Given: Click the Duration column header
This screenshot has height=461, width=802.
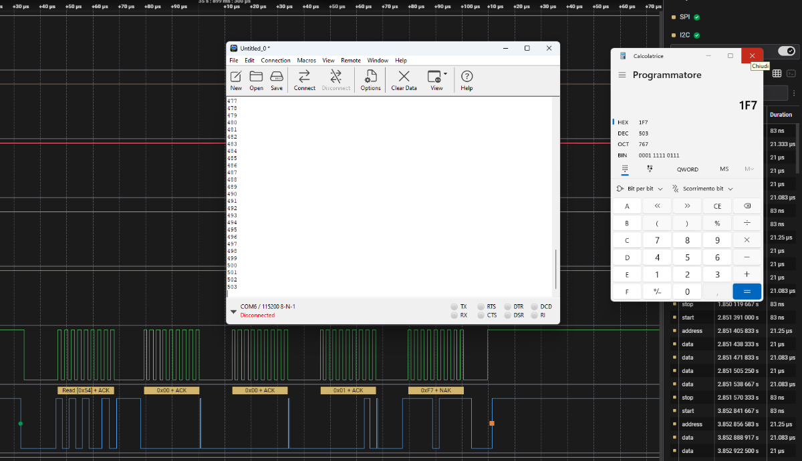Looking at the screenshot, I should (781, 115).
